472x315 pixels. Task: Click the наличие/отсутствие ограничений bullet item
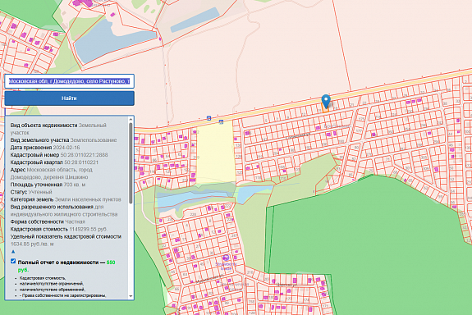52,284
